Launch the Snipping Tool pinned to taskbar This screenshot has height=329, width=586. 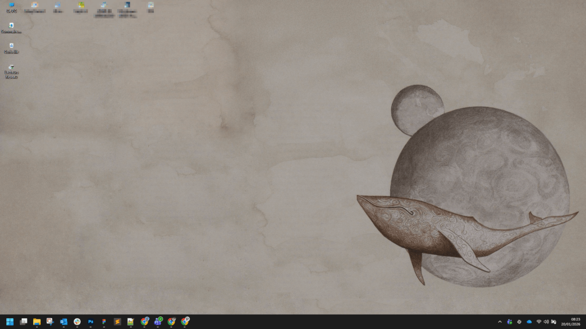tap(50, 323)
